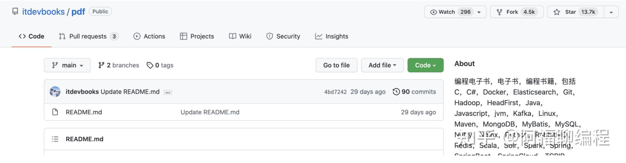Open the green Code dropdown button
Viewport: 626px width, 163px height.
click(x=425, y=65)
